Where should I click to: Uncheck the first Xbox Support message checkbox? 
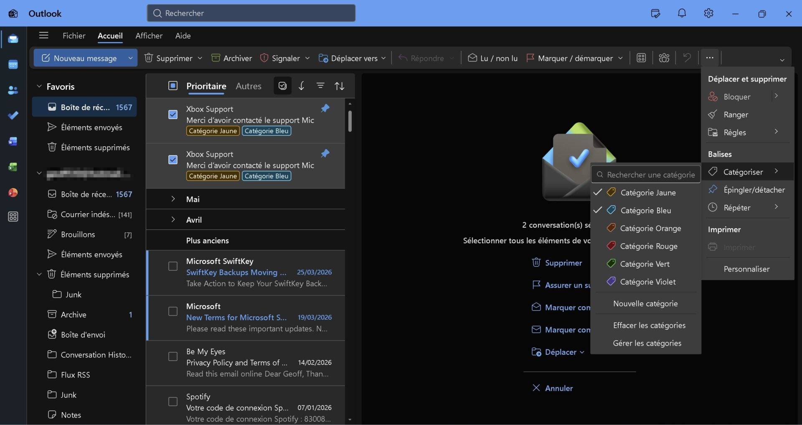173,115
